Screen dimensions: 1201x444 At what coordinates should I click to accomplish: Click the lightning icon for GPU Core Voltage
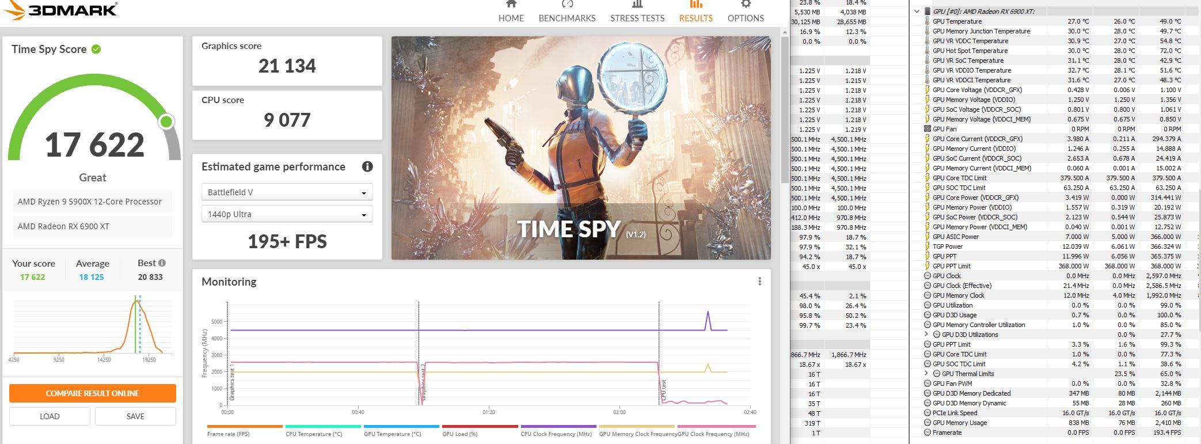(927, 89)
